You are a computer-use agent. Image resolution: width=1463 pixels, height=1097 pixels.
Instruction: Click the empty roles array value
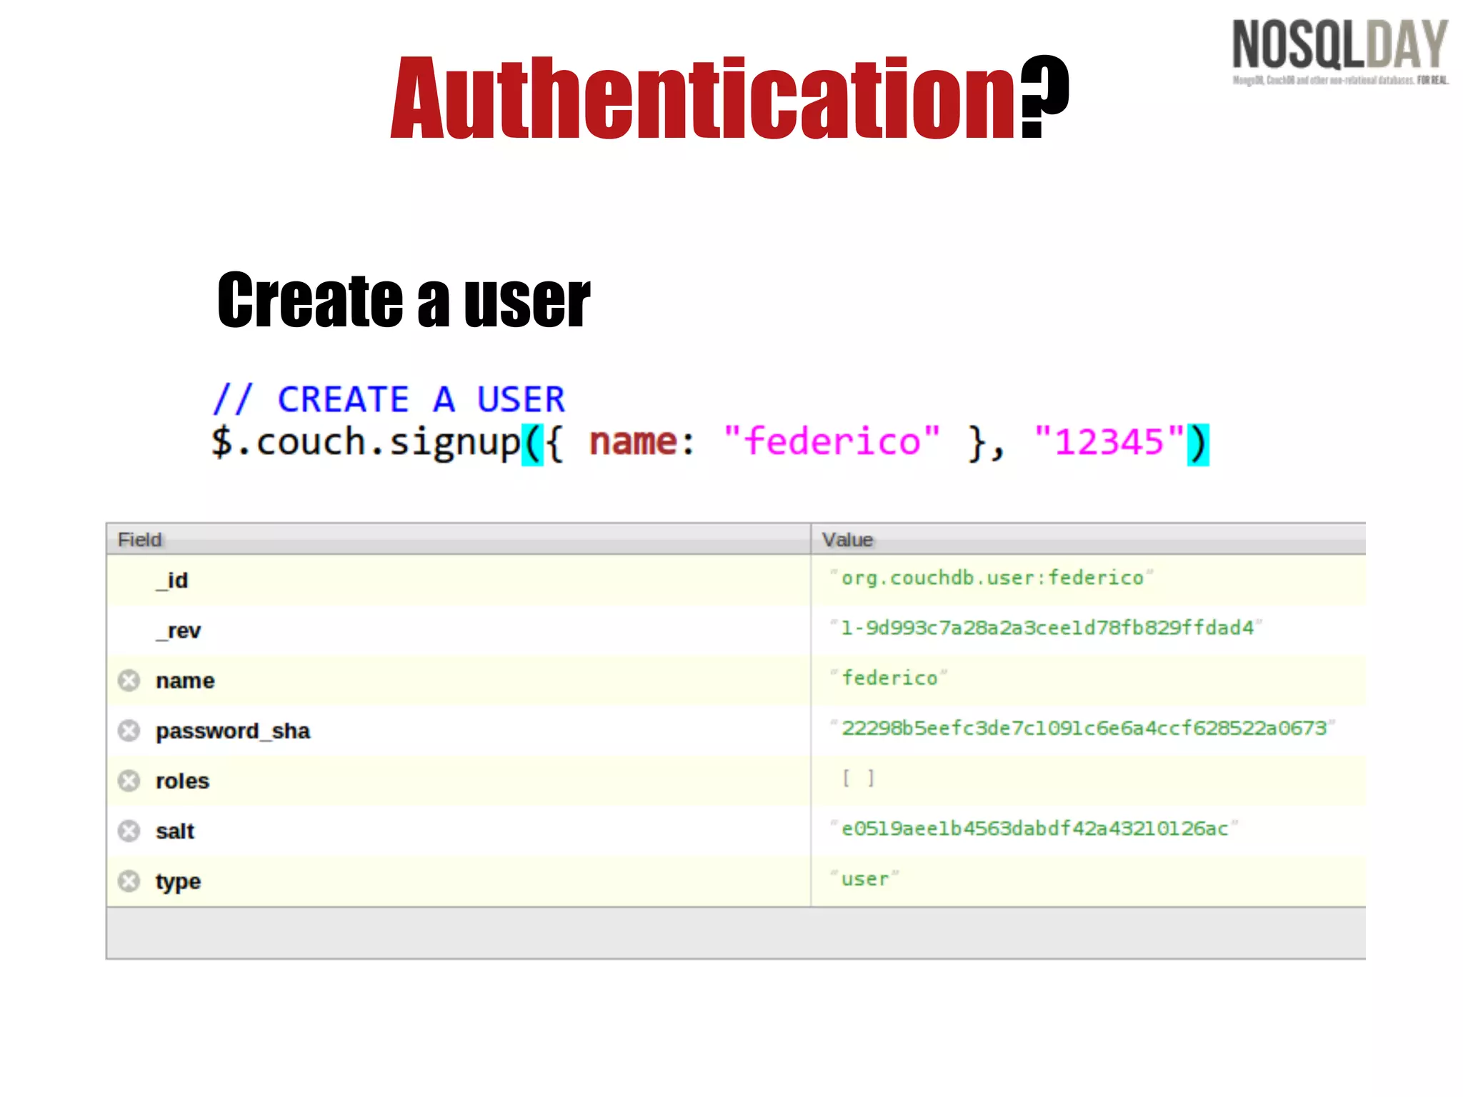858,778
